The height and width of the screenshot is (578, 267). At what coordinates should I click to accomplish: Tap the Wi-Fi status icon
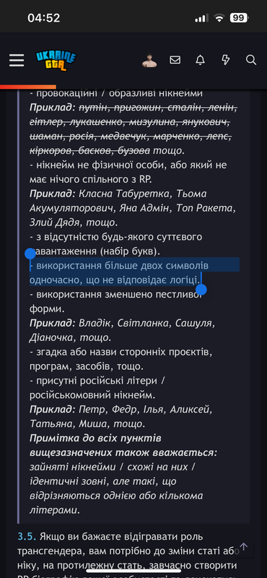pos(219,17)
